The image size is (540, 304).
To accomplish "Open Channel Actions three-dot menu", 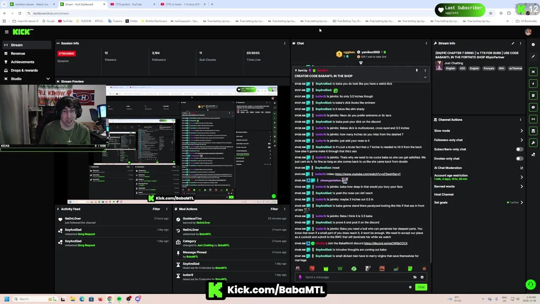I will coord(521,119).
